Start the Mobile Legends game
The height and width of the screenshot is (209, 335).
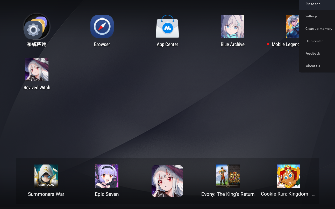point(293,26)
